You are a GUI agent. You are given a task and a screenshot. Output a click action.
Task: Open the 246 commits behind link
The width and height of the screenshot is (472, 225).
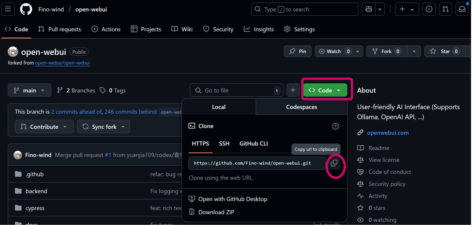(x=130, y=112)
